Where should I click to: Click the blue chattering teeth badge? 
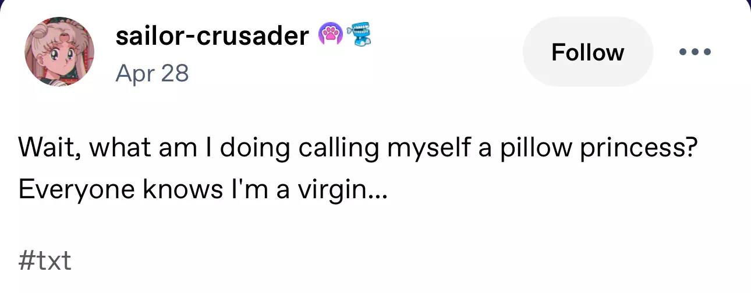(x=358, y=36)
